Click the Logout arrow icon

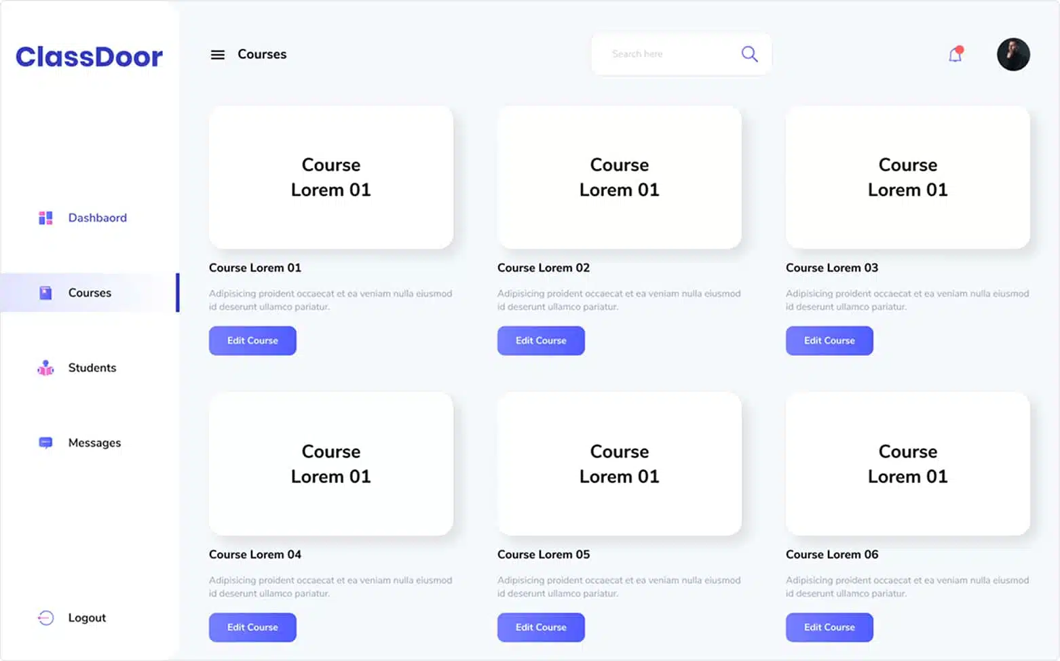tap(45, 618)
